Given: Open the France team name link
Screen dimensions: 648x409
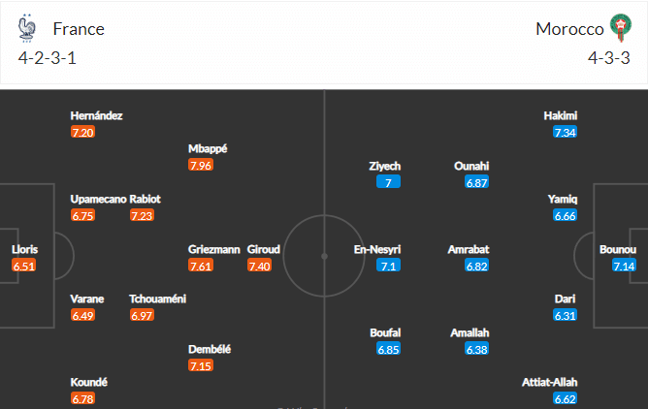Looking at the screenshot, I should (x=79, y=29).
